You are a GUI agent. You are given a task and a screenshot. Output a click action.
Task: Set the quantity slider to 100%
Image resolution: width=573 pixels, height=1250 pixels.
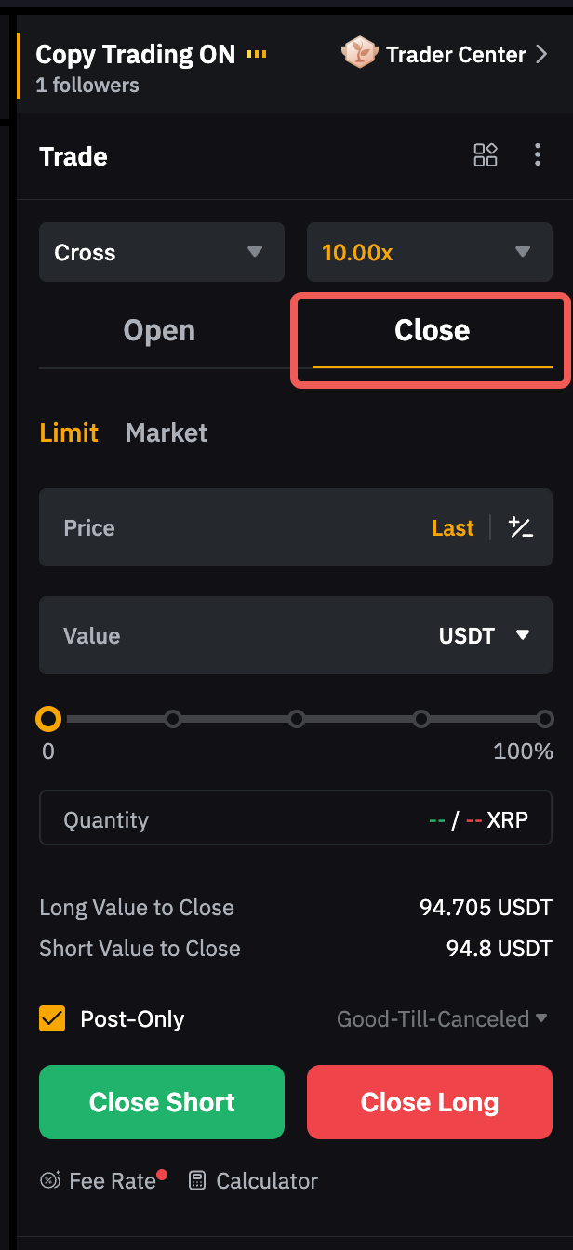[x=544, y=719]
